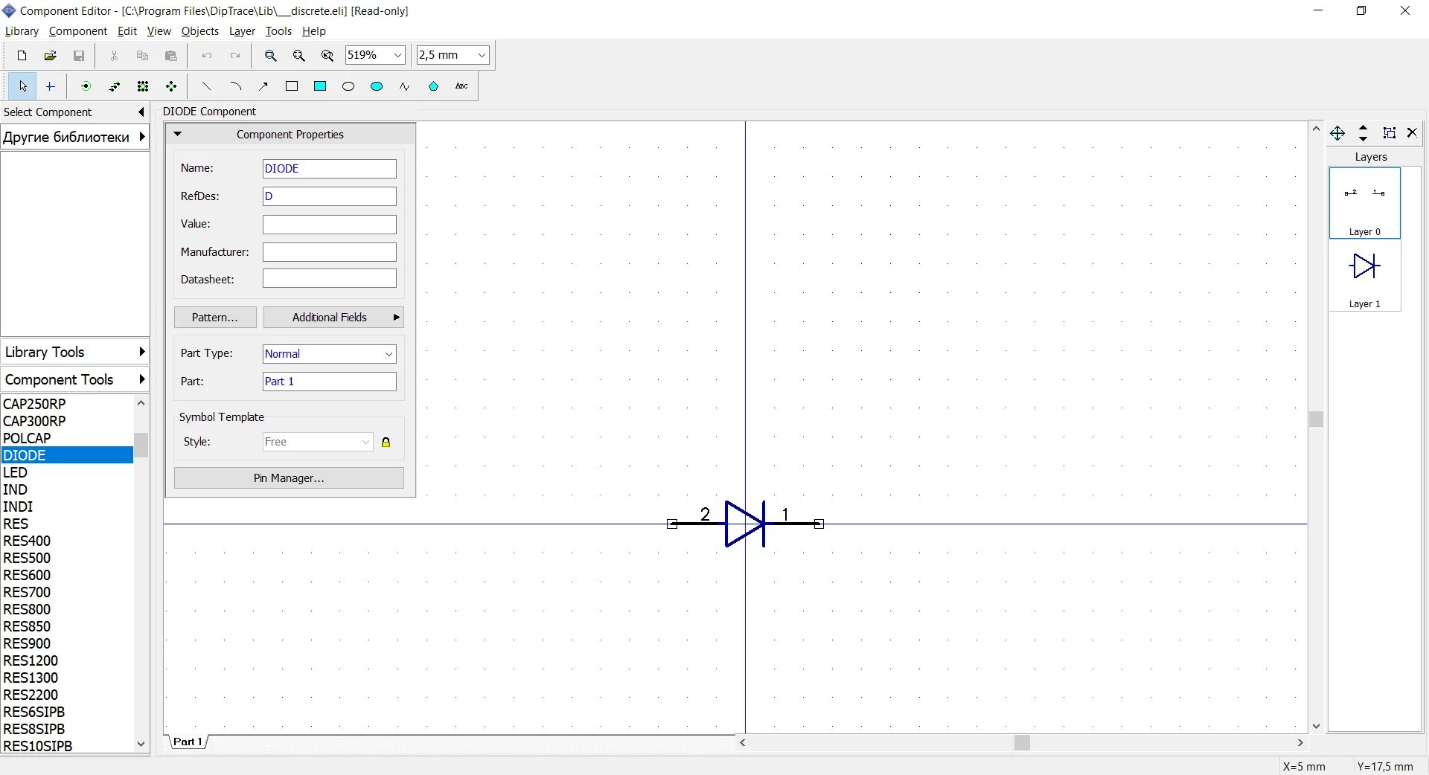Open the Layer menu
1429x775 pixels.
242,31
